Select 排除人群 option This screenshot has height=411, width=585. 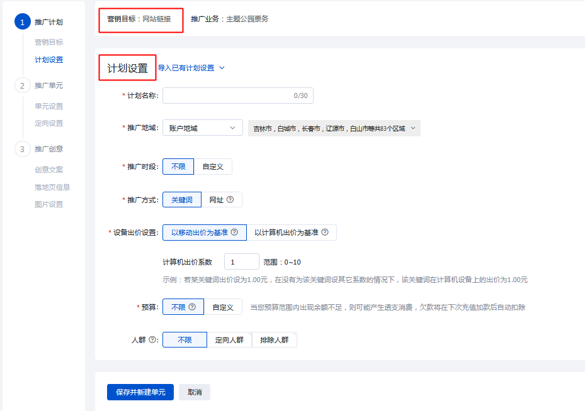point(274,339)
